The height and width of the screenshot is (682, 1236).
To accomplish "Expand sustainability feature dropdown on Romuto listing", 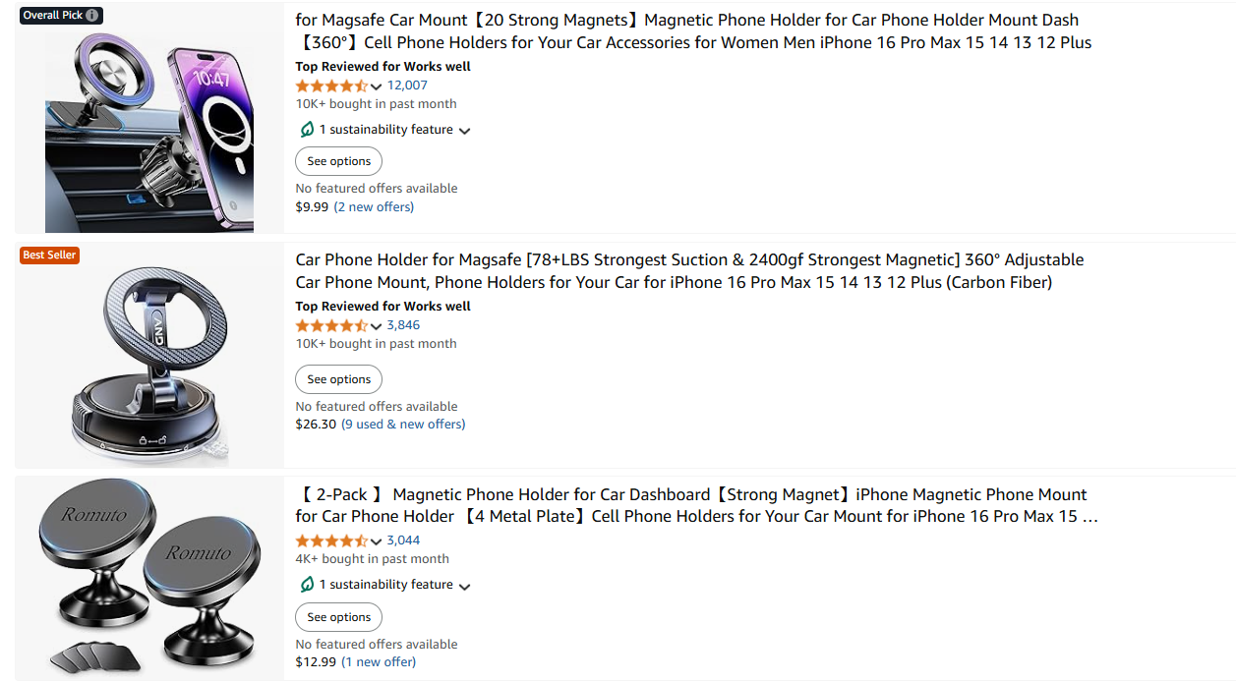I will [x=464, y=586].
